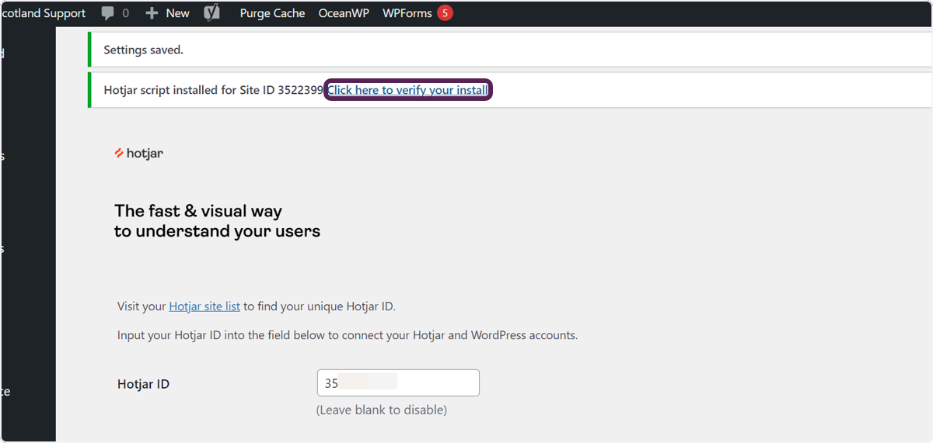The width and height of the screenshot is (933, 443).
Task: Open the WPForms admin bar menu
Action: (407, 13)
